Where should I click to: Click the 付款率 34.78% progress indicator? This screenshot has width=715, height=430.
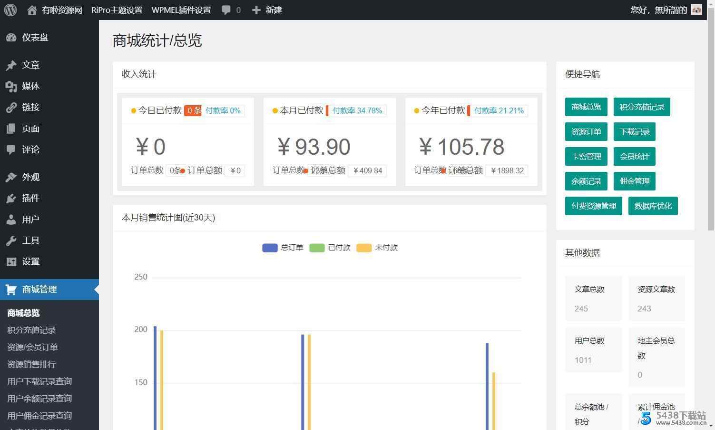pos(357,110)
